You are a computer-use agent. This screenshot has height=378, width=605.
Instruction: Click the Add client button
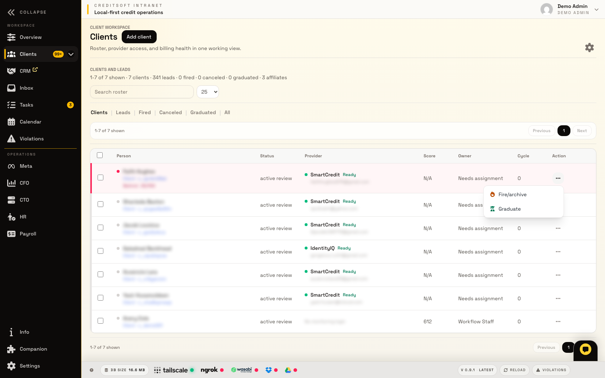tap(139, 37)
